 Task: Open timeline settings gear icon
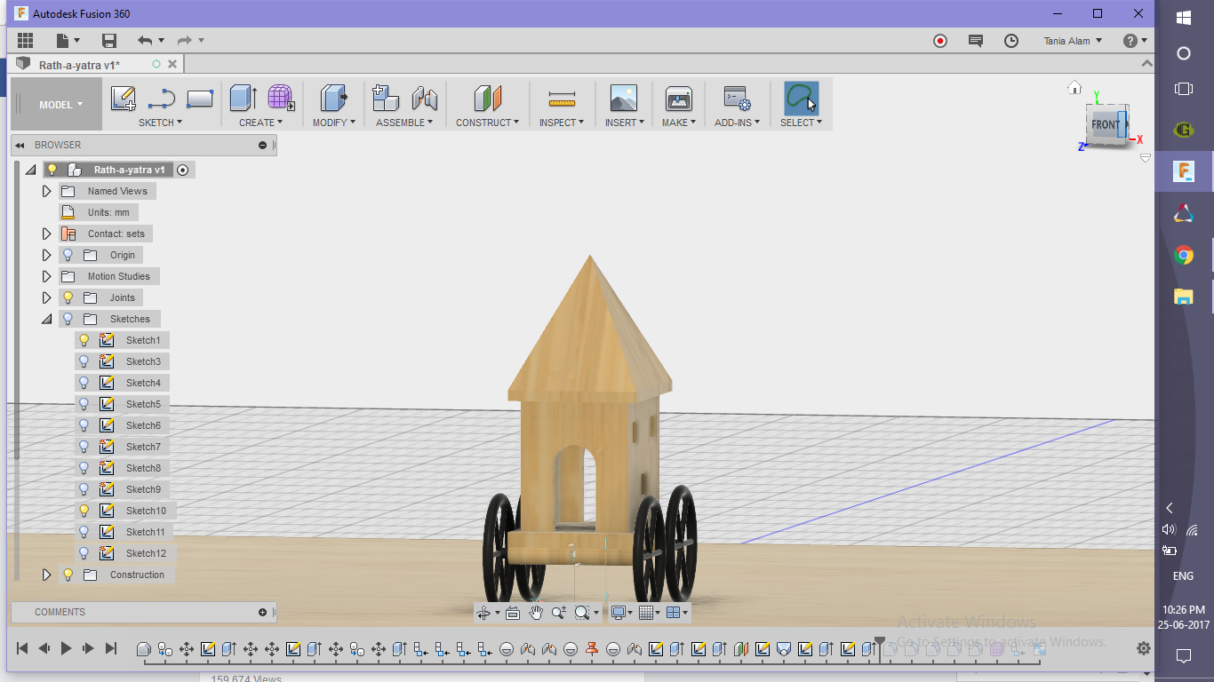click(1144, 649)
